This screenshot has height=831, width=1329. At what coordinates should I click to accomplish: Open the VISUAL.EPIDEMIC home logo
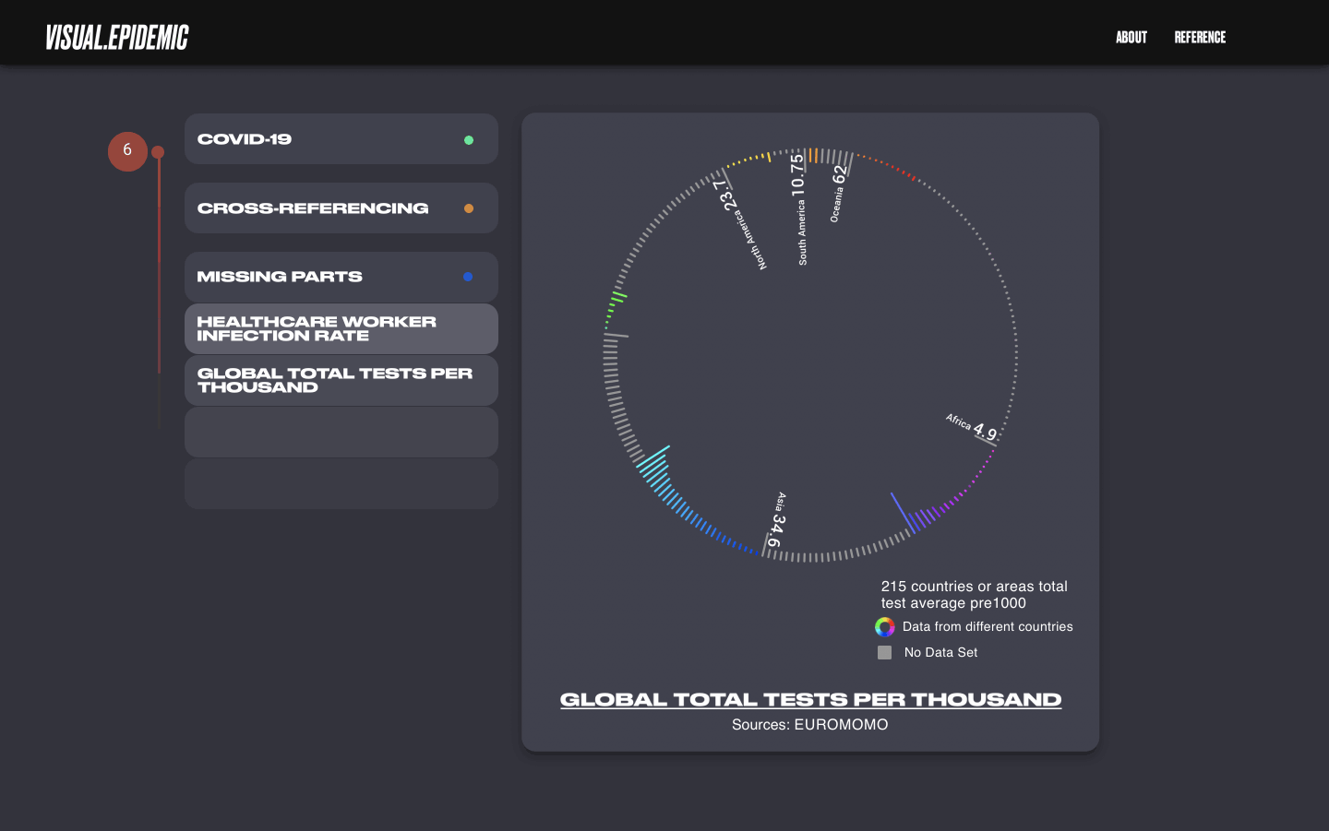click(117, 38)
